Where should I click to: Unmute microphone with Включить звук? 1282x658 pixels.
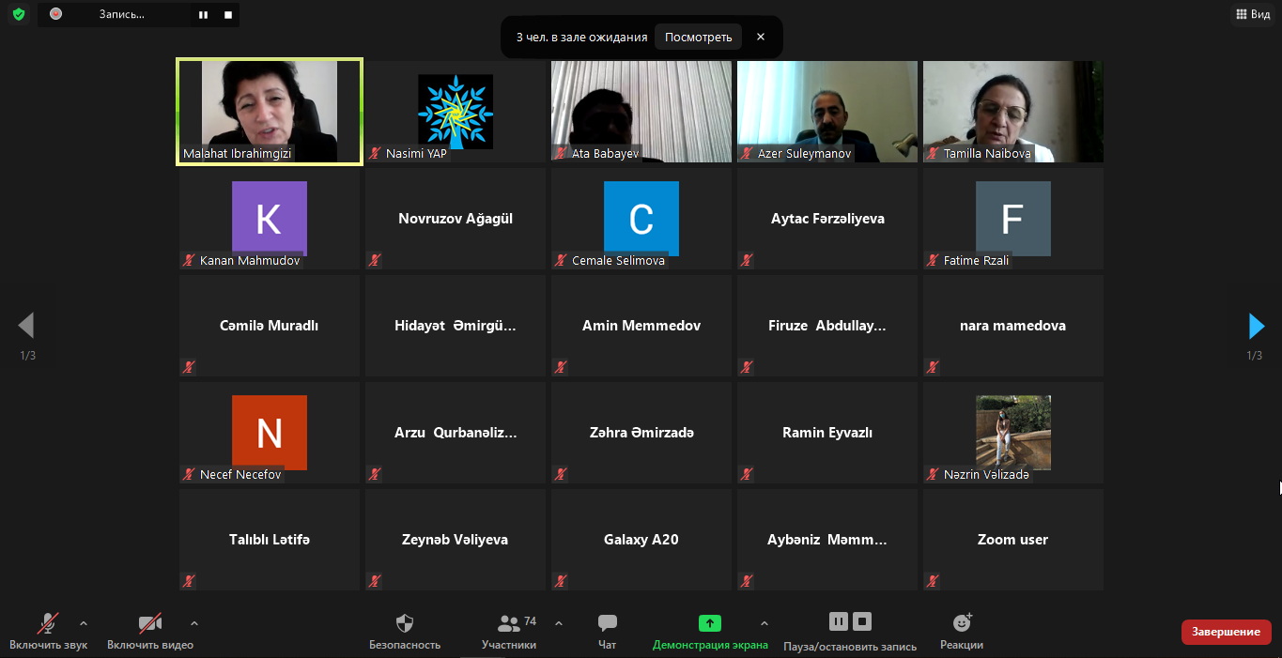48,632
